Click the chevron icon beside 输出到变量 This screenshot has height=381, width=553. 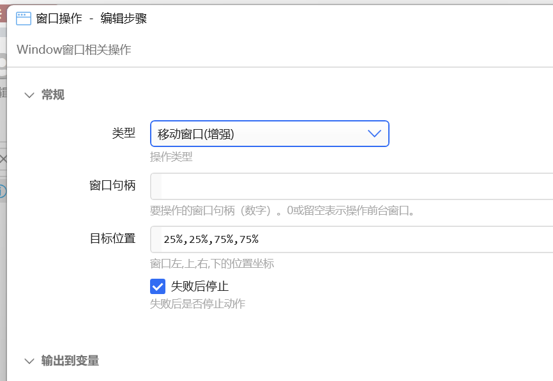click(29, 361)
